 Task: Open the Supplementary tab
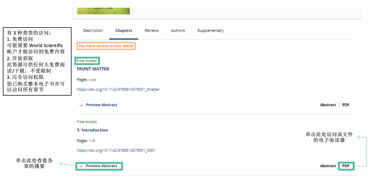pos(210,31)
